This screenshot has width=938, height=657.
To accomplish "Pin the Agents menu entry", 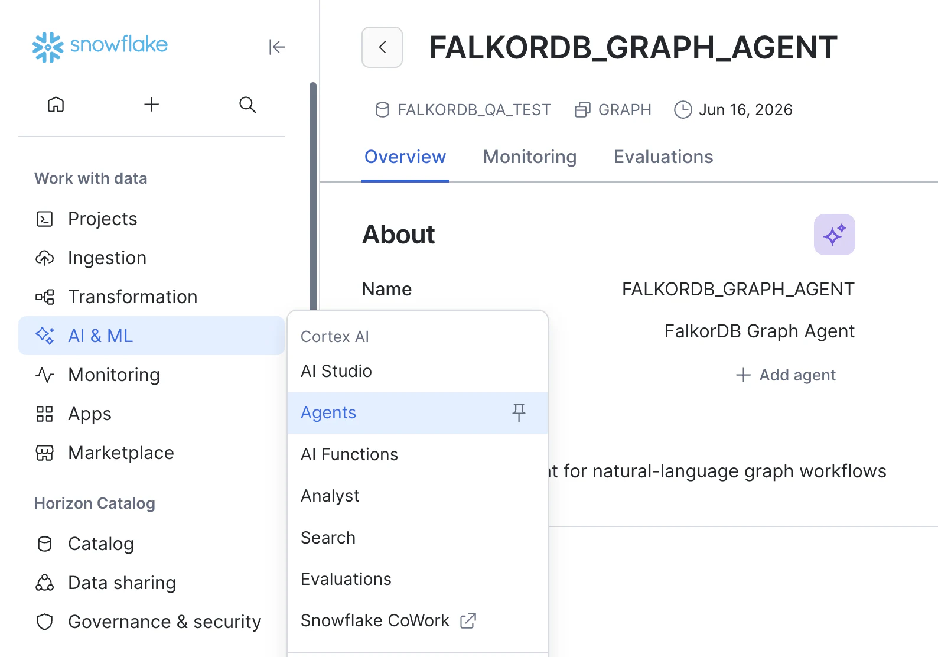I will tap(519, 412).
